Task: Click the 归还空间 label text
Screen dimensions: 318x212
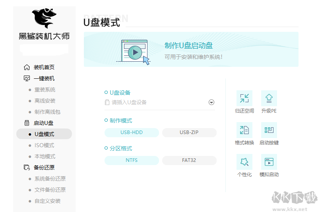Action: (x=244, y=111)
